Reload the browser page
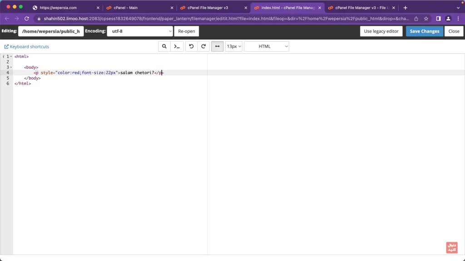Screen dimensions: 465x261 27,19
